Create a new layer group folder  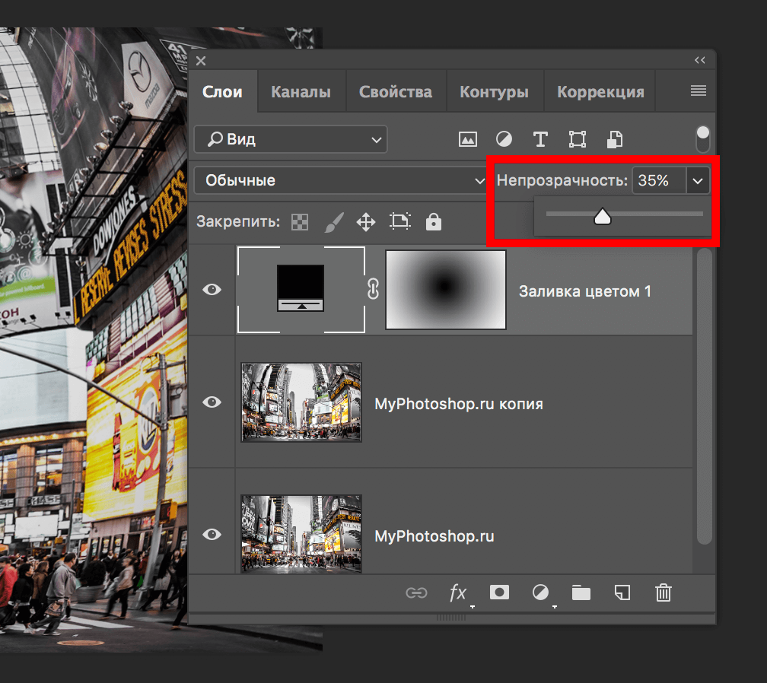pyautogui.click(x=581, y=593)
